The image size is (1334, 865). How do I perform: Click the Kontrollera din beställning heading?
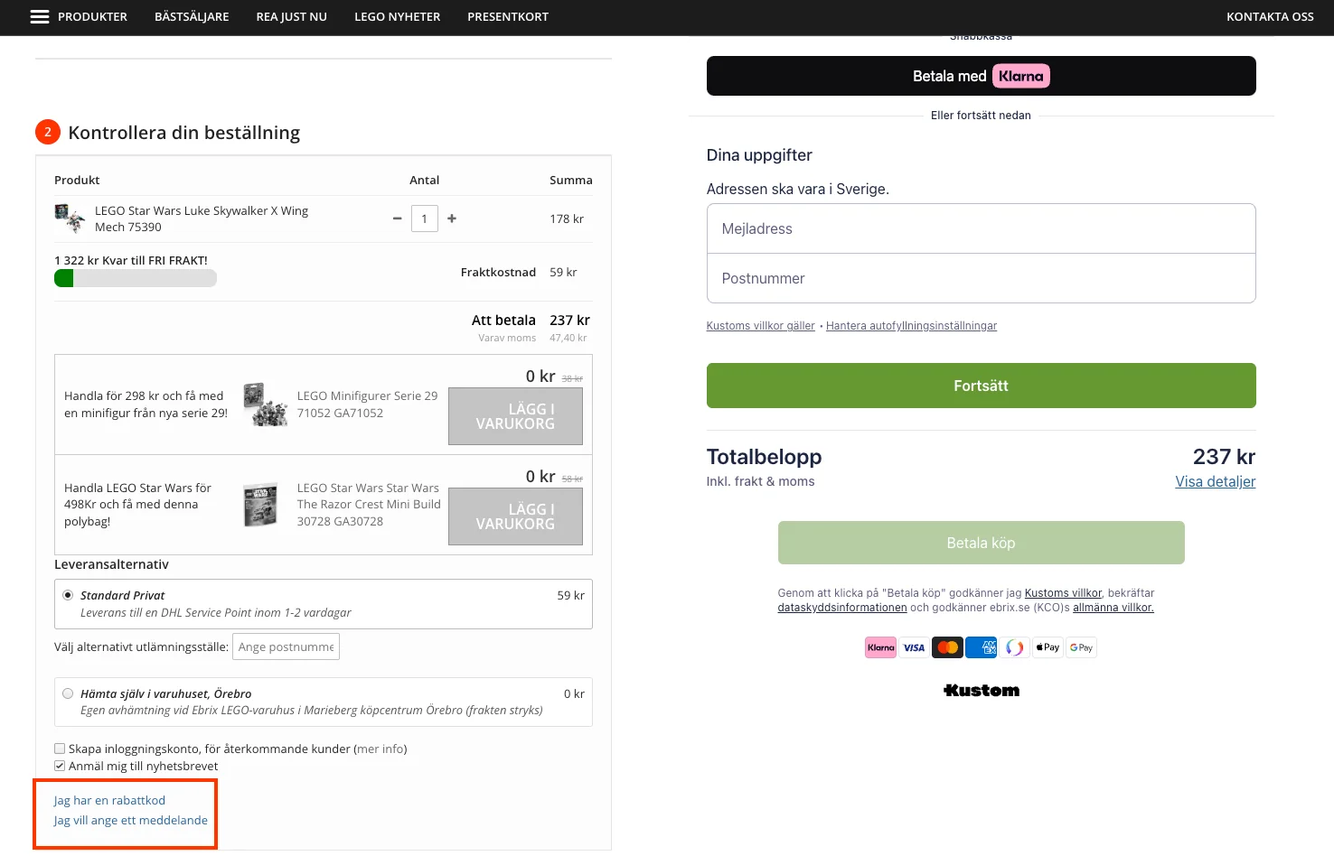(x=184, y=133)
